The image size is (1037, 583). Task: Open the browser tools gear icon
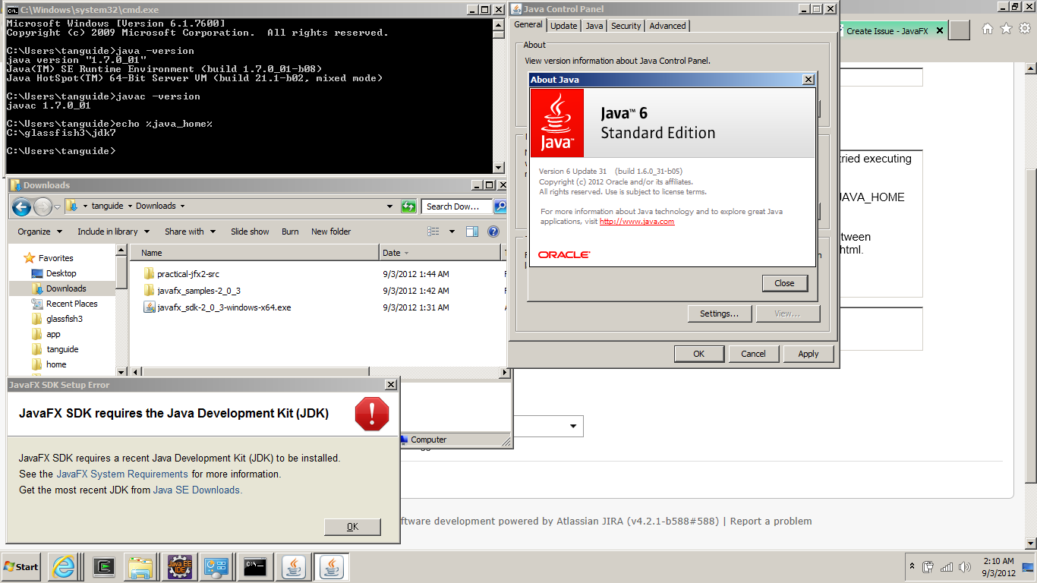point(1024,29)
